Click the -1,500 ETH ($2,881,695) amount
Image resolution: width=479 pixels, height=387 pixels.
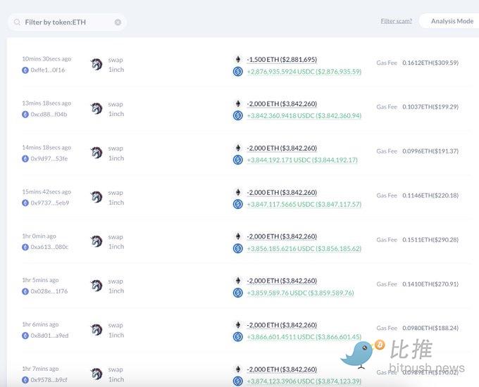click(x=282, y=60)
